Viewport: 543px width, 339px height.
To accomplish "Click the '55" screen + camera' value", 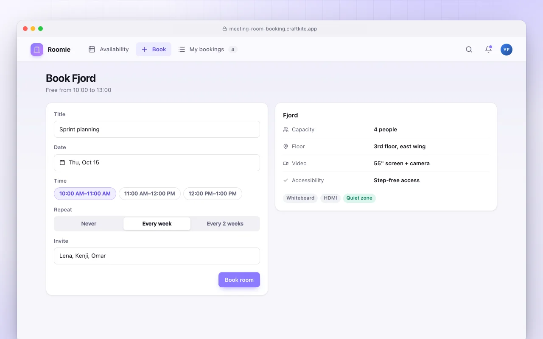I will coord(402,164).
